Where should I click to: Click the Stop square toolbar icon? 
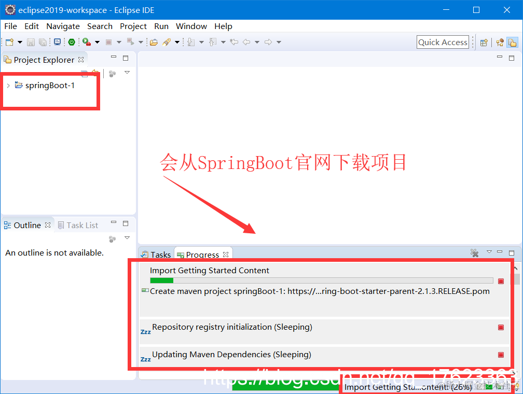tap(108, 42)
